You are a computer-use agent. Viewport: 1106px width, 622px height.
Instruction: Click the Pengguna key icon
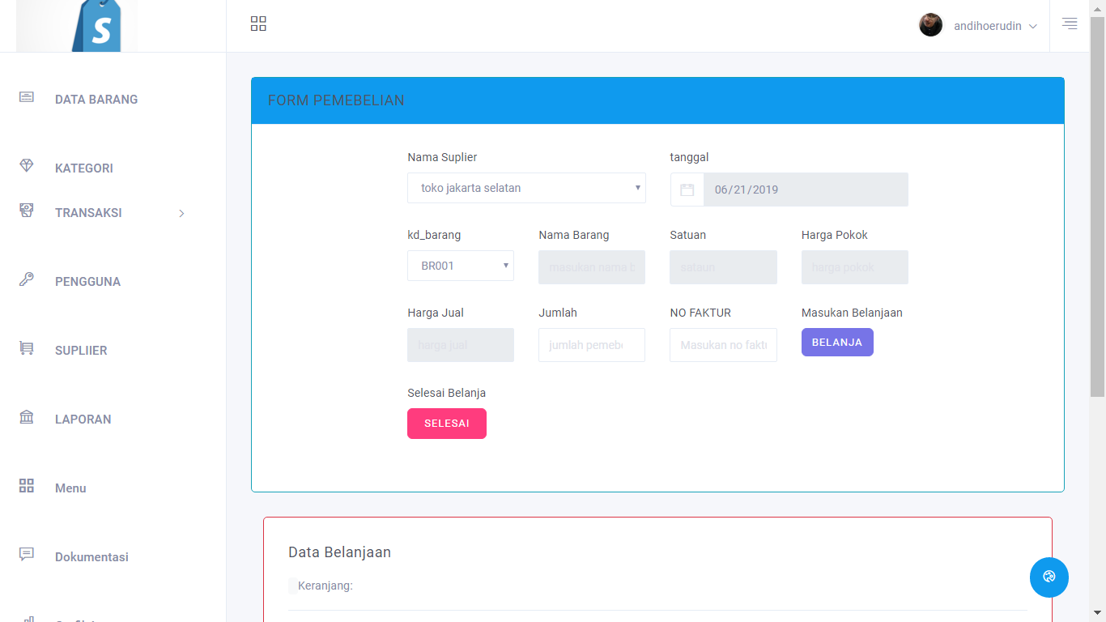(27, 279)
